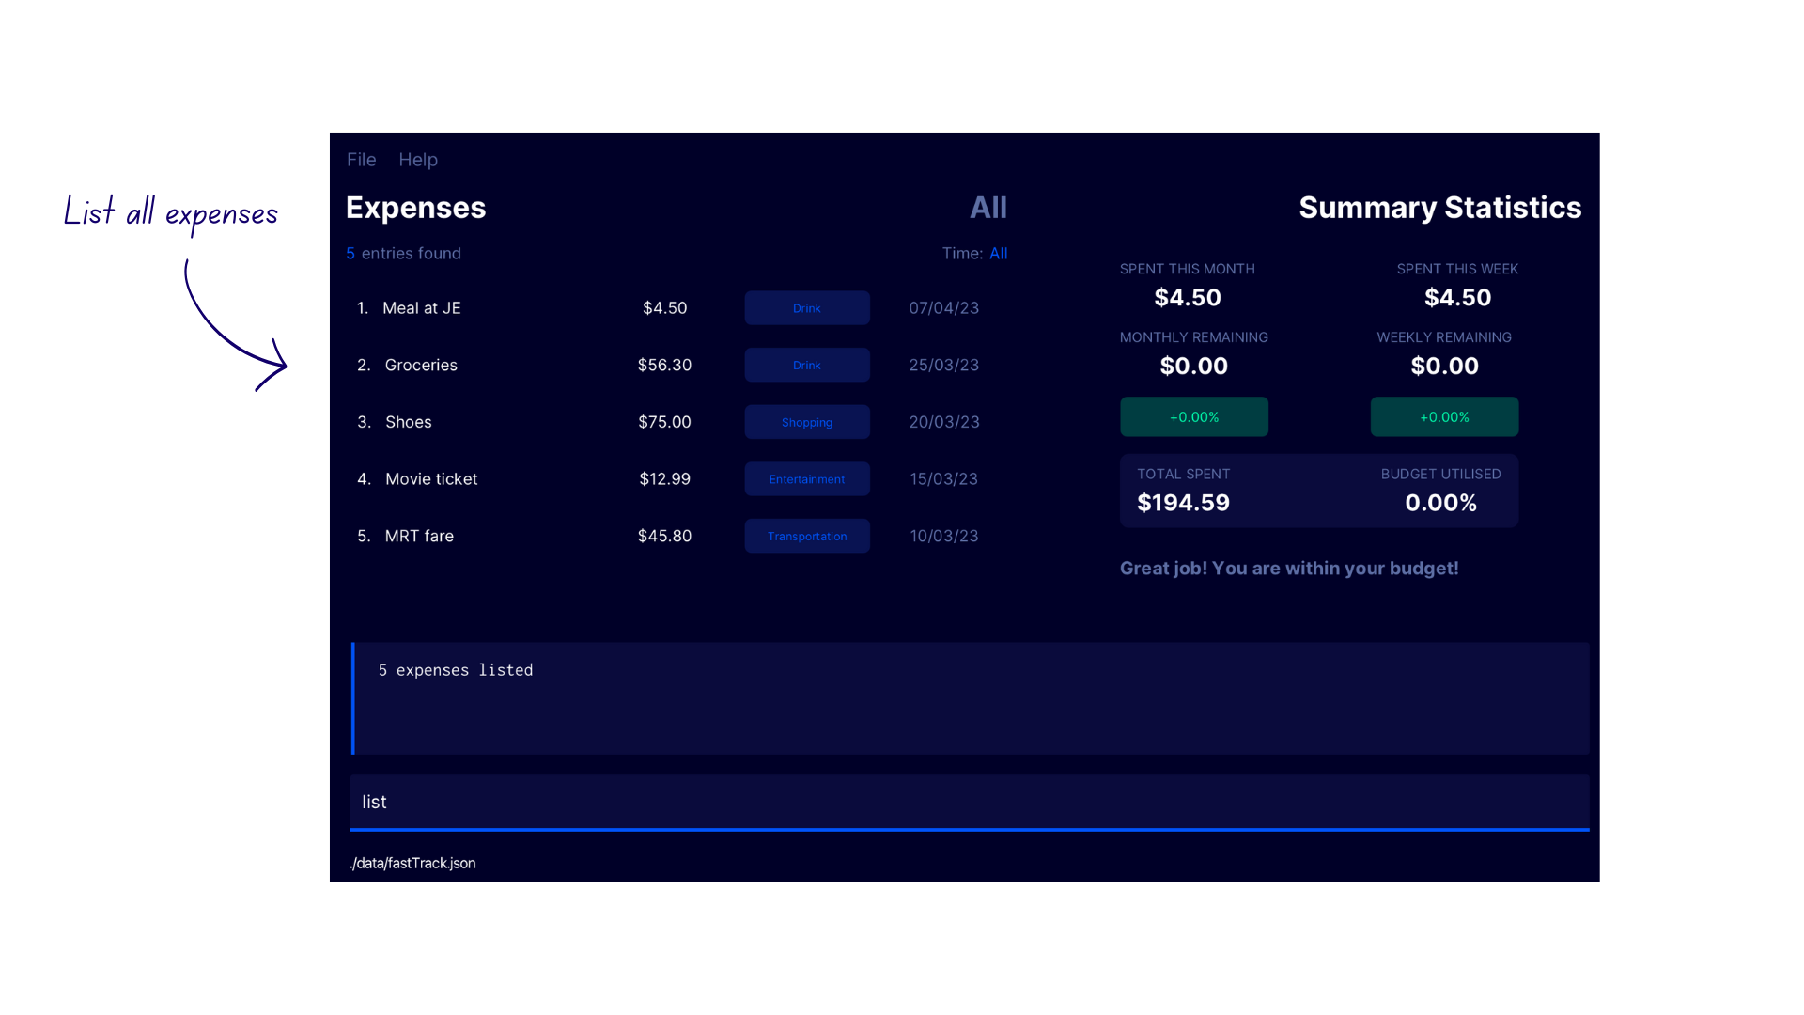Viewport: 1804px width, 1015px height.
Task: Select the 'Groceries' expense name
Action: [x=421, y=366]
